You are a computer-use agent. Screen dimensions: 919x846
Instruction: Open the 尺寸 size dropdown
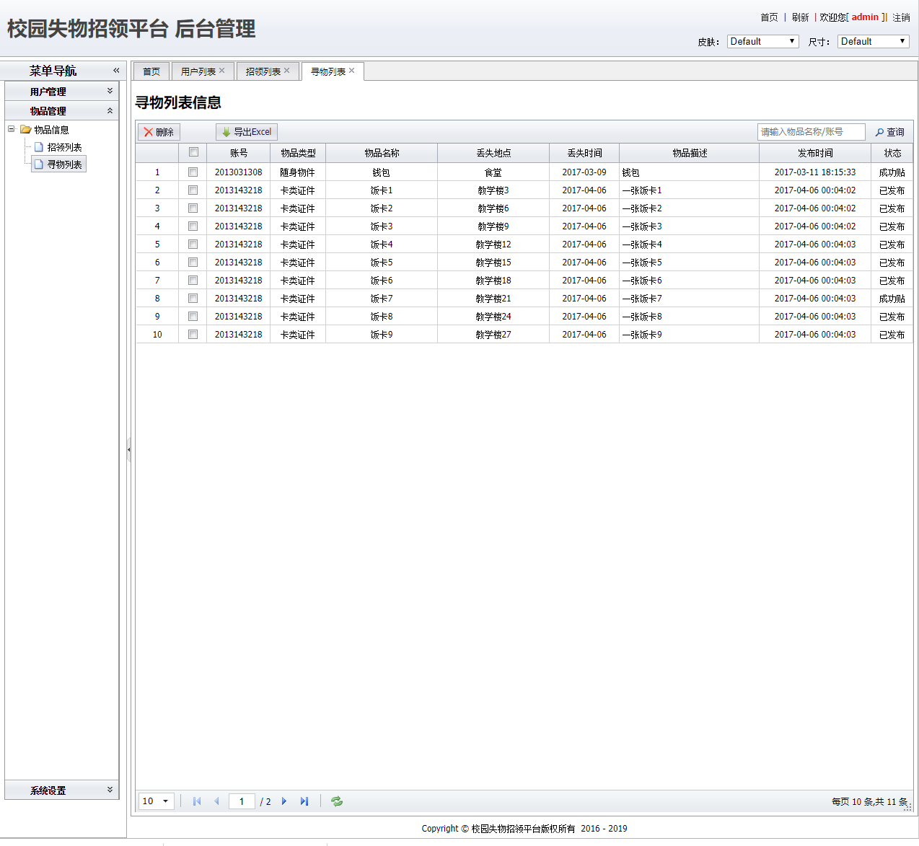click(x=873, y=41)
